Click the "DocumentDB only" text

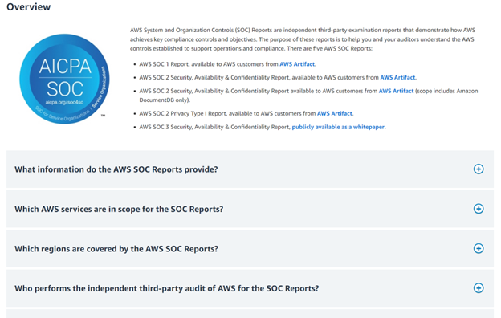(165, 100)
